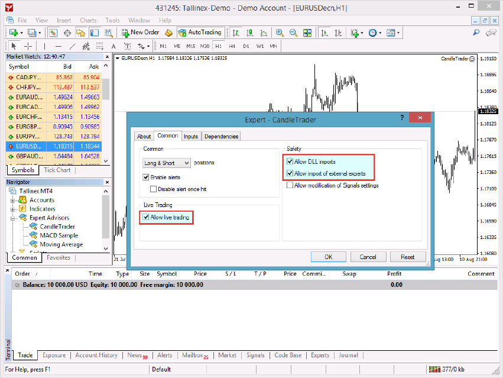The width and height of the screenshot is (503, 378).
Task: Toggle the Market Watch toolbar icon
Action: pyautogui.click(x=53, y=33)
